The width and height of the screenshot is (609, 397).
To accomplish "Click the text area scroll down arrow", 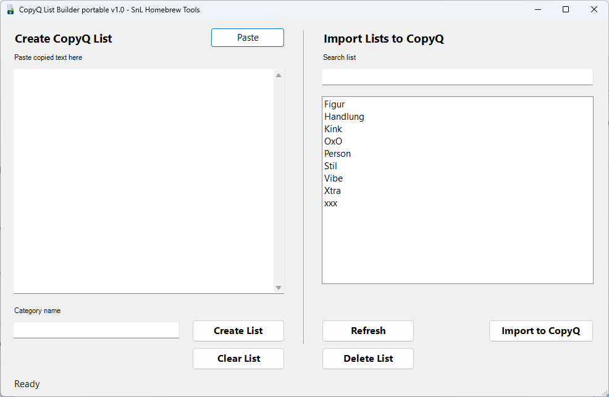I will click(x=279, y=288).
